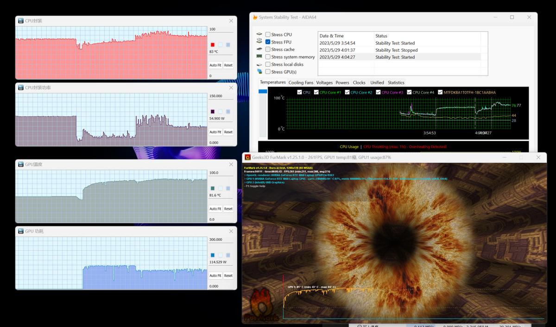The width and height of the screenshot is (556, 327).
Task: Switch to the Cooling Fans tab
Action: point(301,82)
